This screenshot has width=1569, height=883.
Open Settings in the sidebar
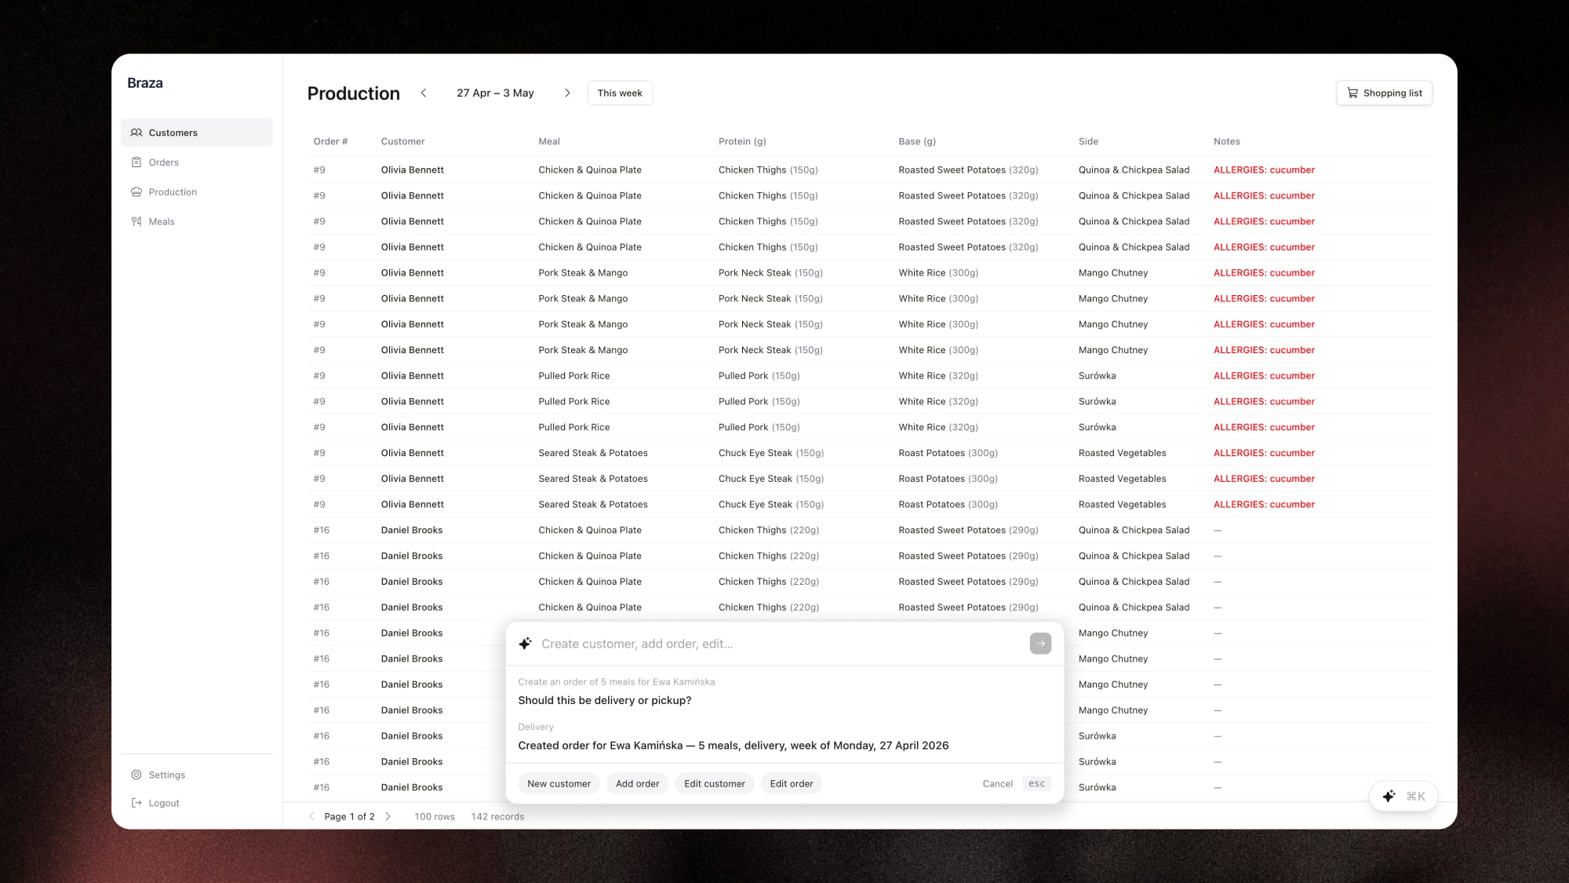point(196,775)
